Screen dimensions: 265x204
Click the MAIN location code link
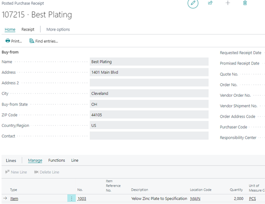pos(195,199)
